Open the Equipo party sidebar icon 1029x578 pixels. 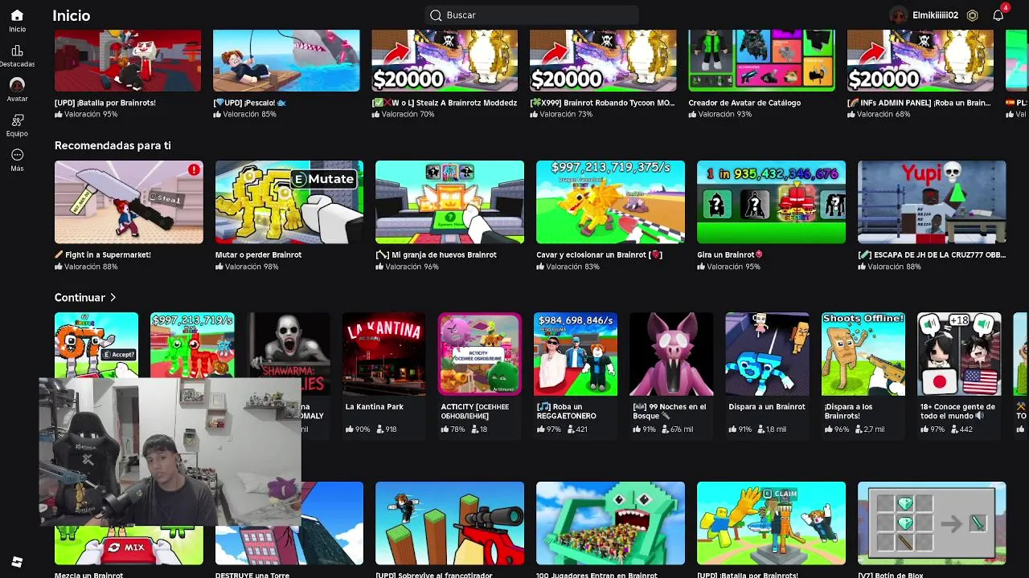[17, 120]
